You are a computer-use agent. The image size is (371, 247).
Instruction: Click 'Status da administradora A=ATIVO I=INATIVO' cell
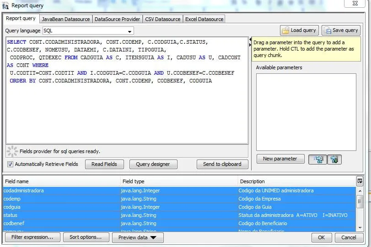(x=293, y=215)
